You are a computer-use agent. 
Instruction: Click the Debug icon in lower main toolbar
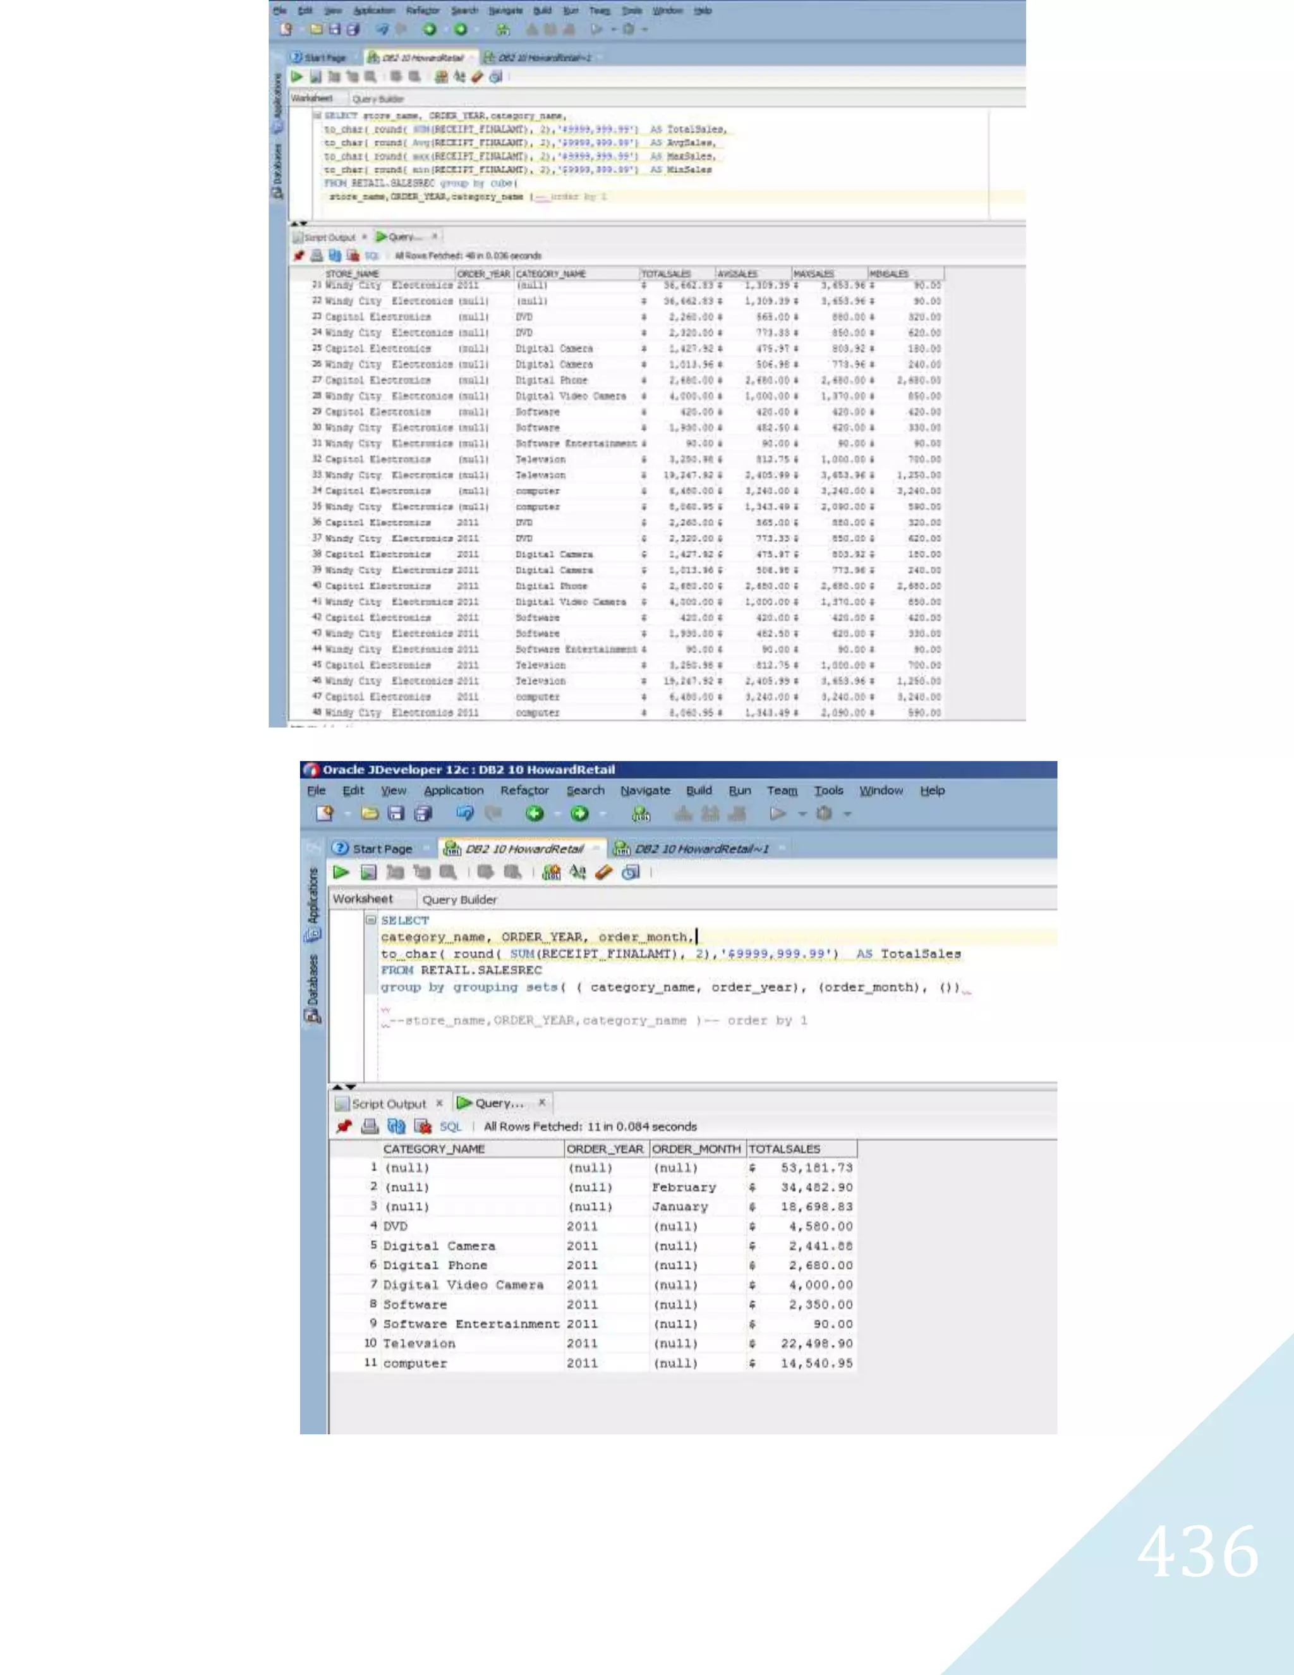pos(824,813)
